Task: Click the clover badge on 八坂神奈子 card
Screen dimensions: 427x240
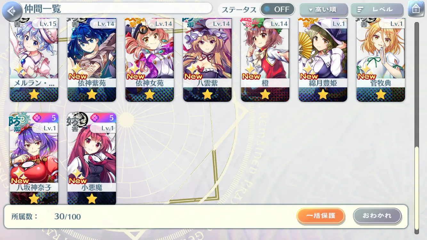Action: point(37,117)
